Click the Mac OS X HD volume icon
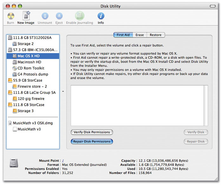Image resolution: width=222 pixels, height=185 pixels. [15, 56]
